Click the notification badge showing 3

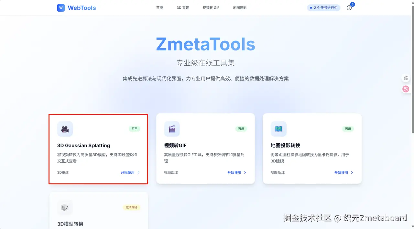(352, 4)
